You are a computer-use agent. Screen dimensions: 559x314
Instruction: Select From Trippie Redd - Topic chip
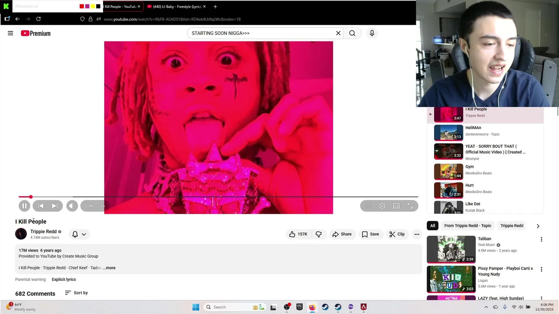tap(468, 225)
